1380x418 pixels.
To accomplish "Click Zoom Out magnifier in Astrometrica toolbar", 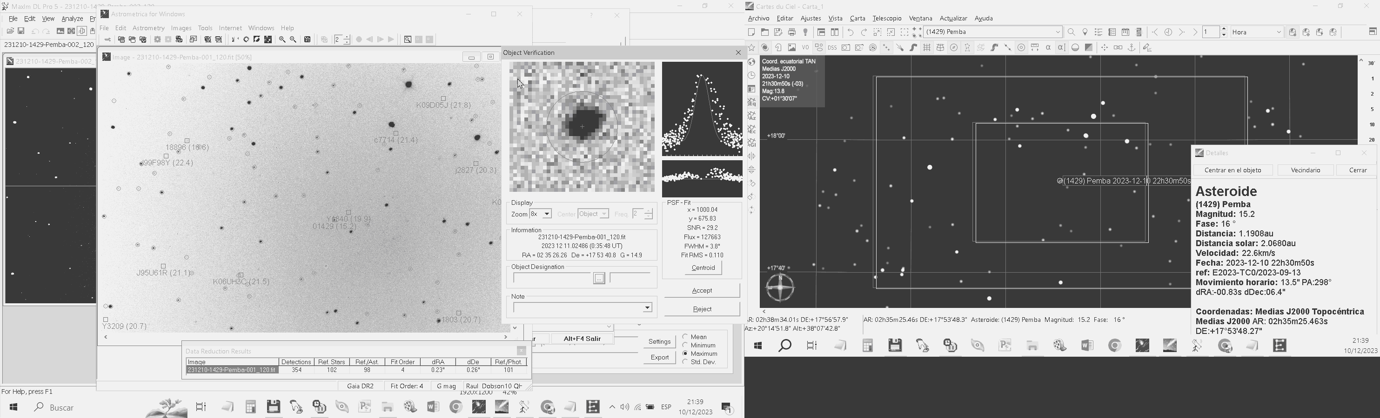I will click(293, 39).
